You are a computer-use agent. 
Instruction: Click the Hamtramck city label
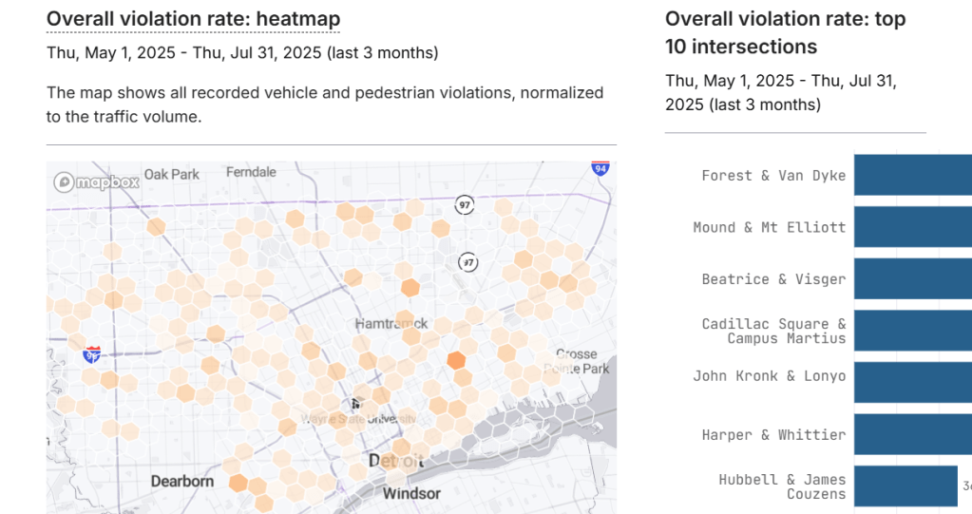pos(391,323)
